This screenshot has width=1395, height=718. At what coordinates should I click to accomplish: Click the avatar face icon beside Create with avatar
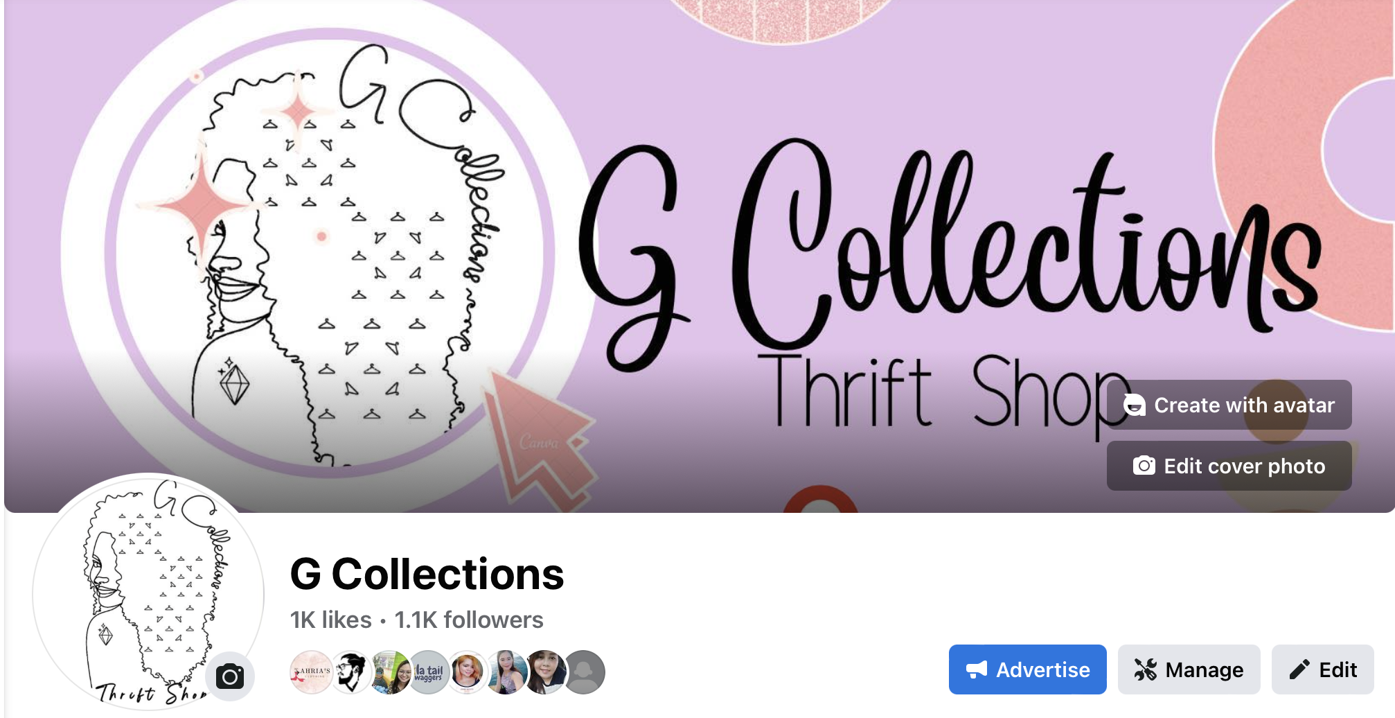(x=1135, y=405)
